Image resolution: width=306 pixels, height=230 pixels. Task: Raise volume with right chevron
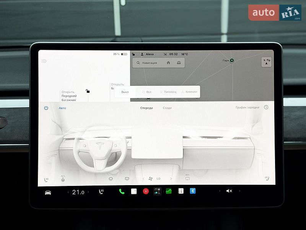pyautogui.click(x=239, y=191)
